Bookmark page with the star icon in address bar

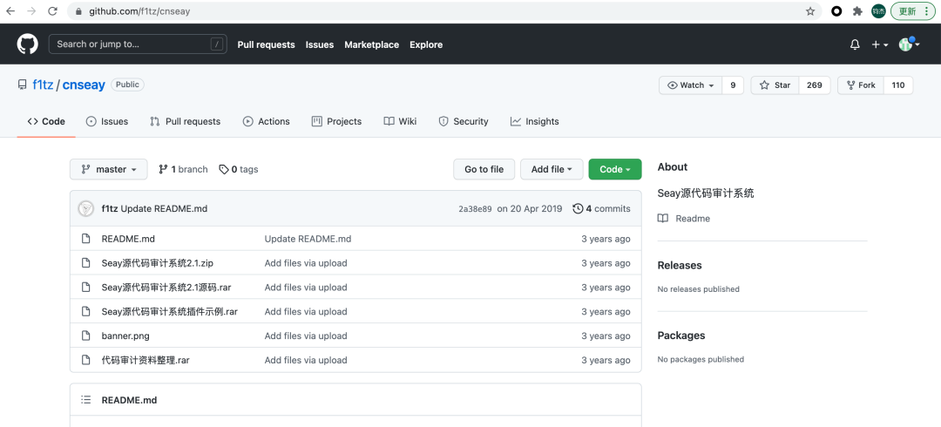810,11
